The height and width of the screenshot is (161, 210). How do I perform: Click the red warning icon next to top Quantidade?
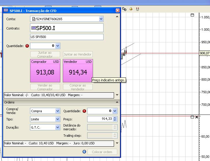click(x=27, y=46)
